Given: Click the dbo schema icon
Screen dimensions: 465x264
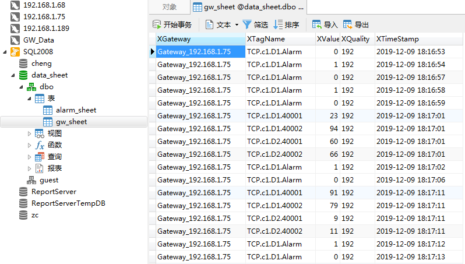Looking at the screenshot, I should [x=31, y=87].
